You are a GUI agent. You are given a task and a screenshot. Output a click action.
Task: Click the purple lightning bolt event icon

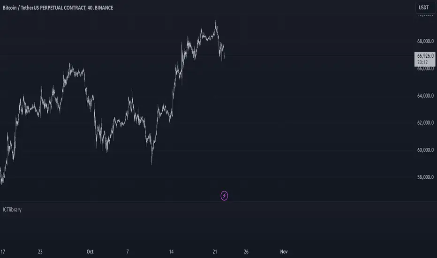click(x=224, y=195)
